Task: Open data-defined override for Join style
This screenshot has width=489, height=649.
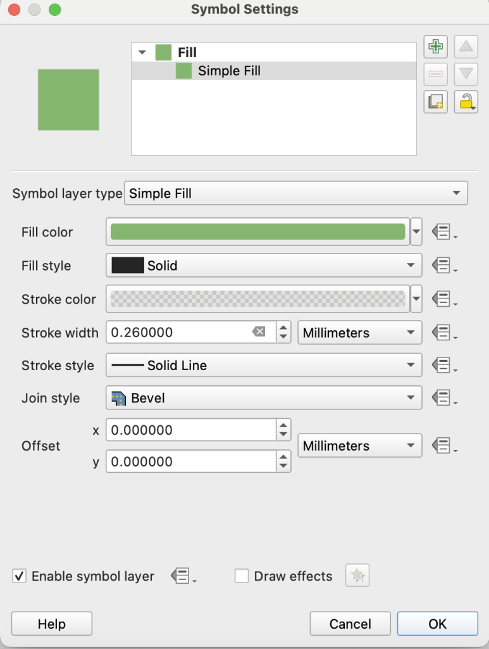Action: [x=443, y=398]
